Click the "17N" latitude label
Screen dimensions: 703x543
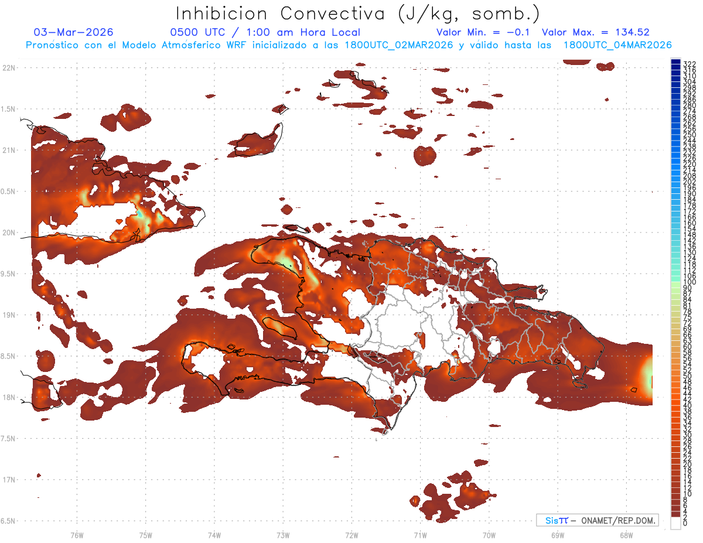click(9, 480)
